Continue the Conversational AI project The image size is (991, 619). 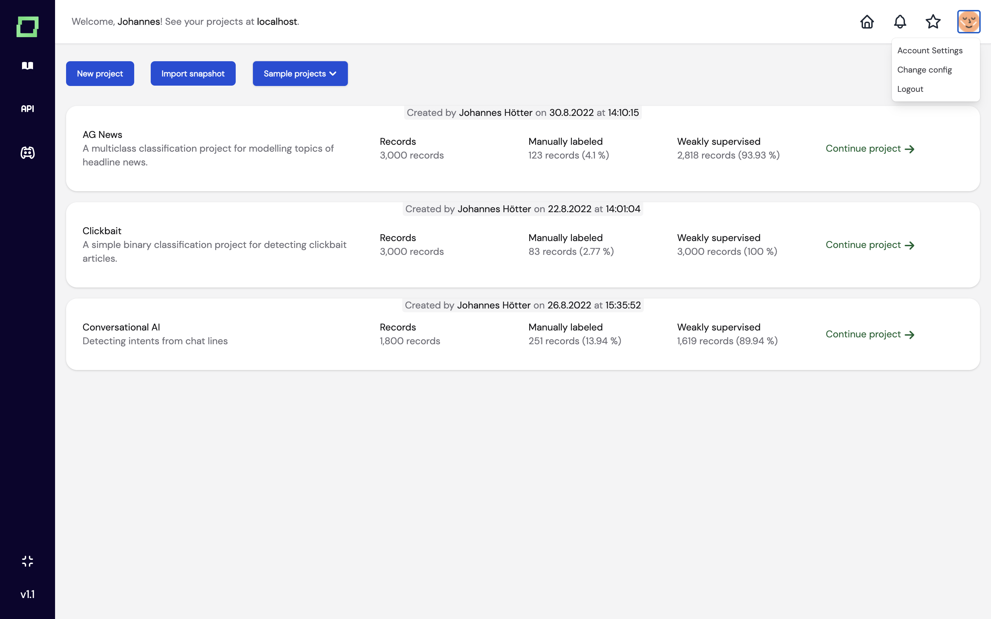(870, 335)
